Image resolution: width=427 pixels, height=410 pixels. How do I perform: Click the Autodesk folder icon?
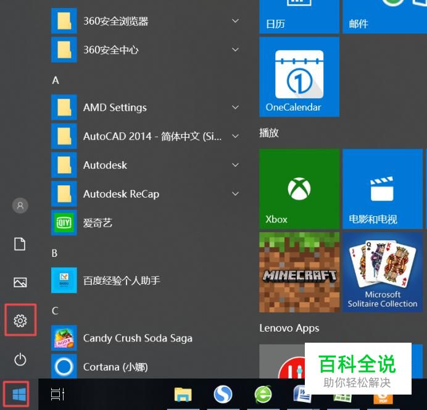64,165
